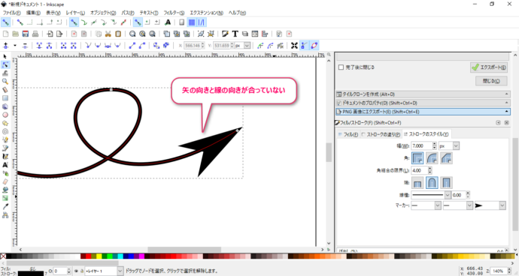Click the stroke width input field
The image size is (519, 276).
click(x=421, y=145)
